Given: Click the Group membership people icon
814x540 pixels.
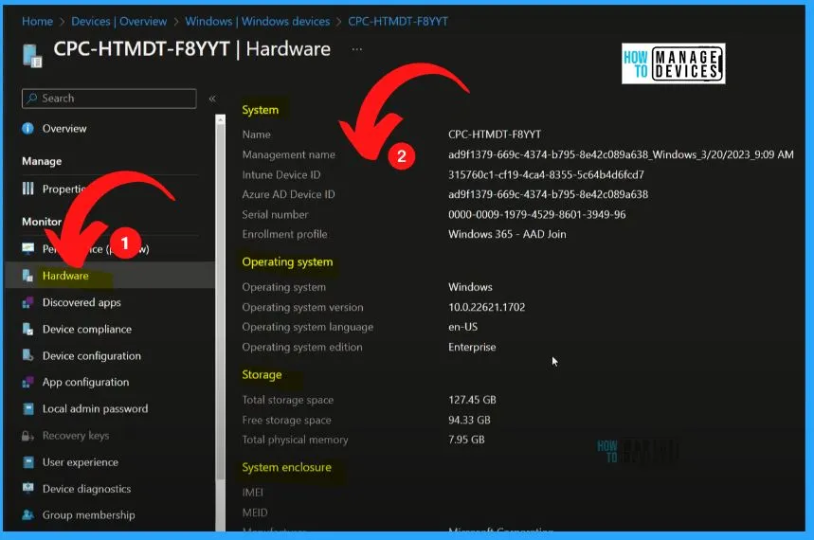Looking at the screenshot, I should tap(28, 515).
